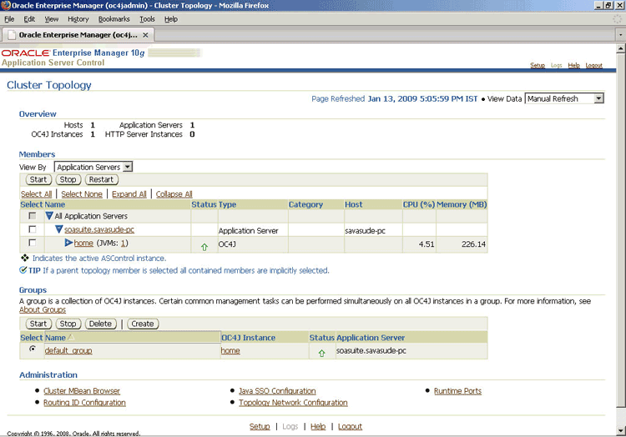The width and height of the screenshot is (626, 437).
Task: Open the File menu
Action: [x=9, y=18]
